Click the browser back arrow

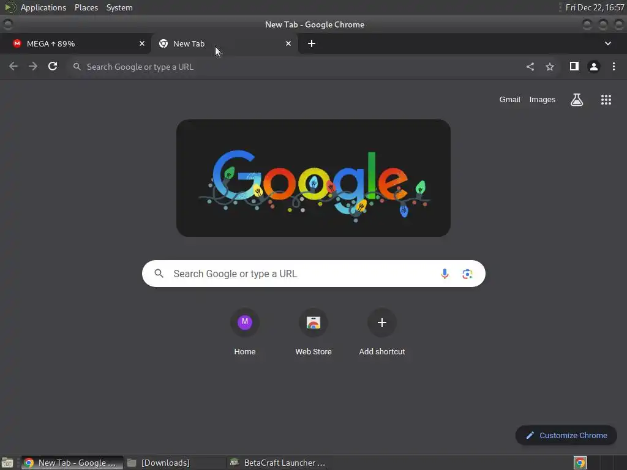(13, 66)
